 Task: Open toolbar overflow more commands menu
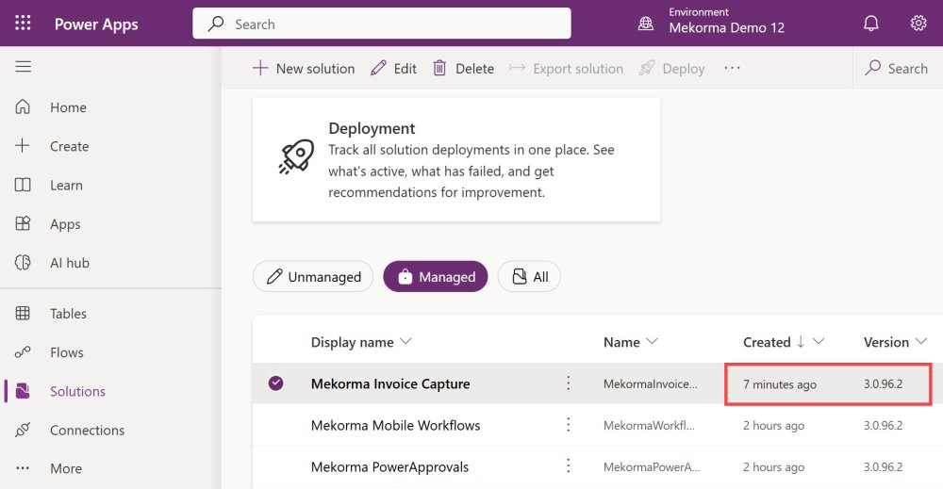(x=732, y=68)
